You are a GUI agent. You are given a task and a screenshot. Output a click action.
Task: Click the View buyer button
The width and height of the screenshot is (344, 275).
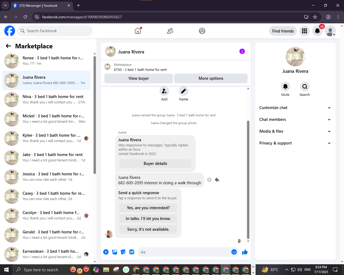pyautogui.click(x=139, y=78)
